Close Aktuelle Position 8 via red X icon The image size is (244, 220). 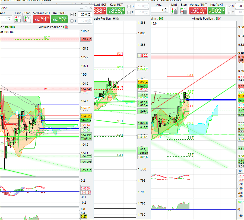[219, 18]
